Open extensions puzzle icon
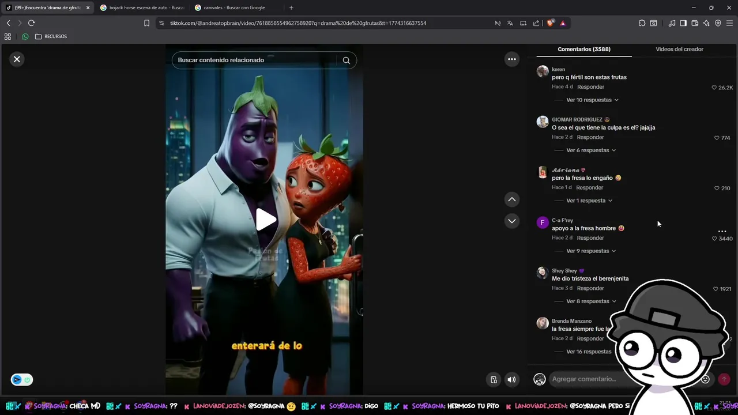 [642, 23]
